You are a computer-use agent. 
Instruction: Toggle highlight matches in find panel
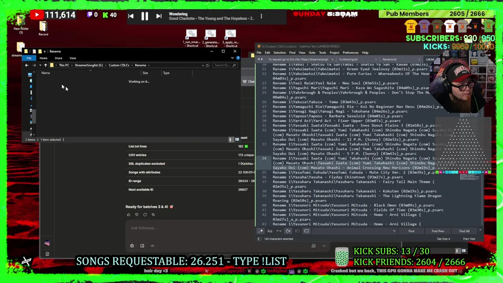coord(307,231)
